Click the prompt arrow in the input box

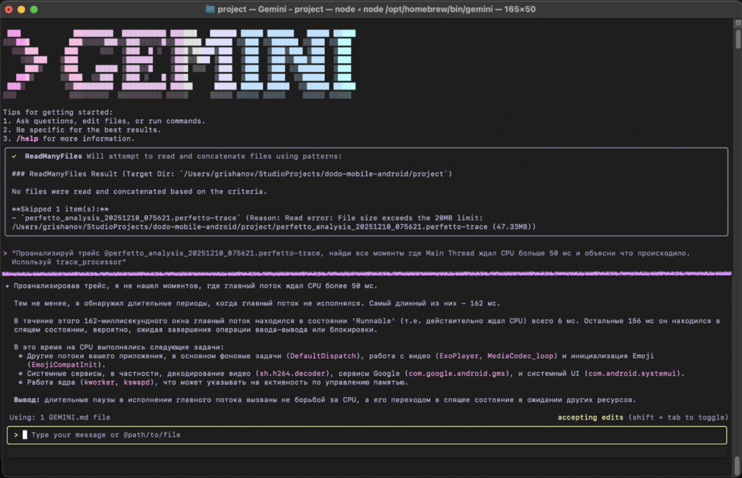pos(16,435)
